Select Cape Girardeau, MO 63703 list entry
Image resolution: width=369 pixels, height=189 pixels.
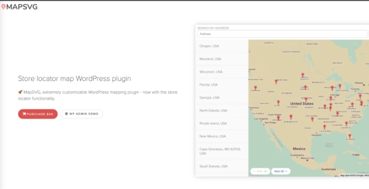[222, 152]
